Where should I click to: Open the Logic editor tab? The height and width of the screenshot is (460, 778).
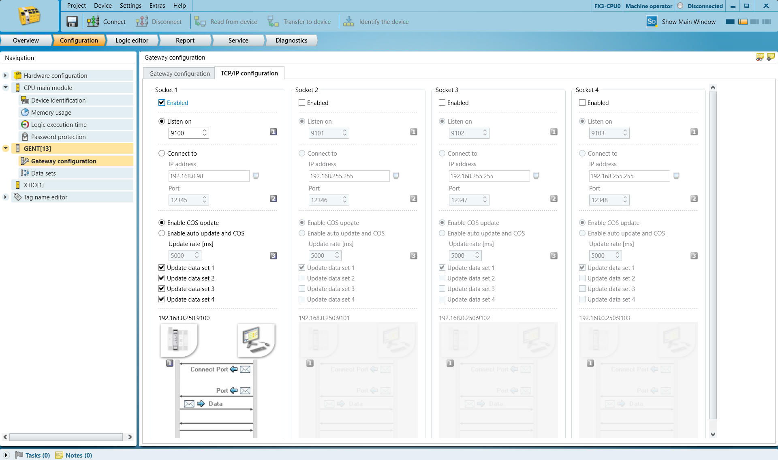pos(132,41)
